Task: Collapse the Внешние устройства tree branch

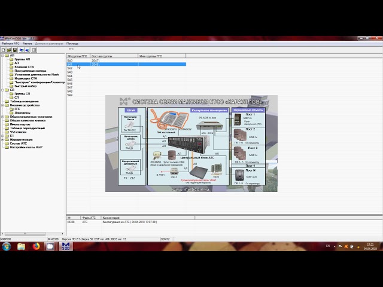Action: (x=2, y=105)
